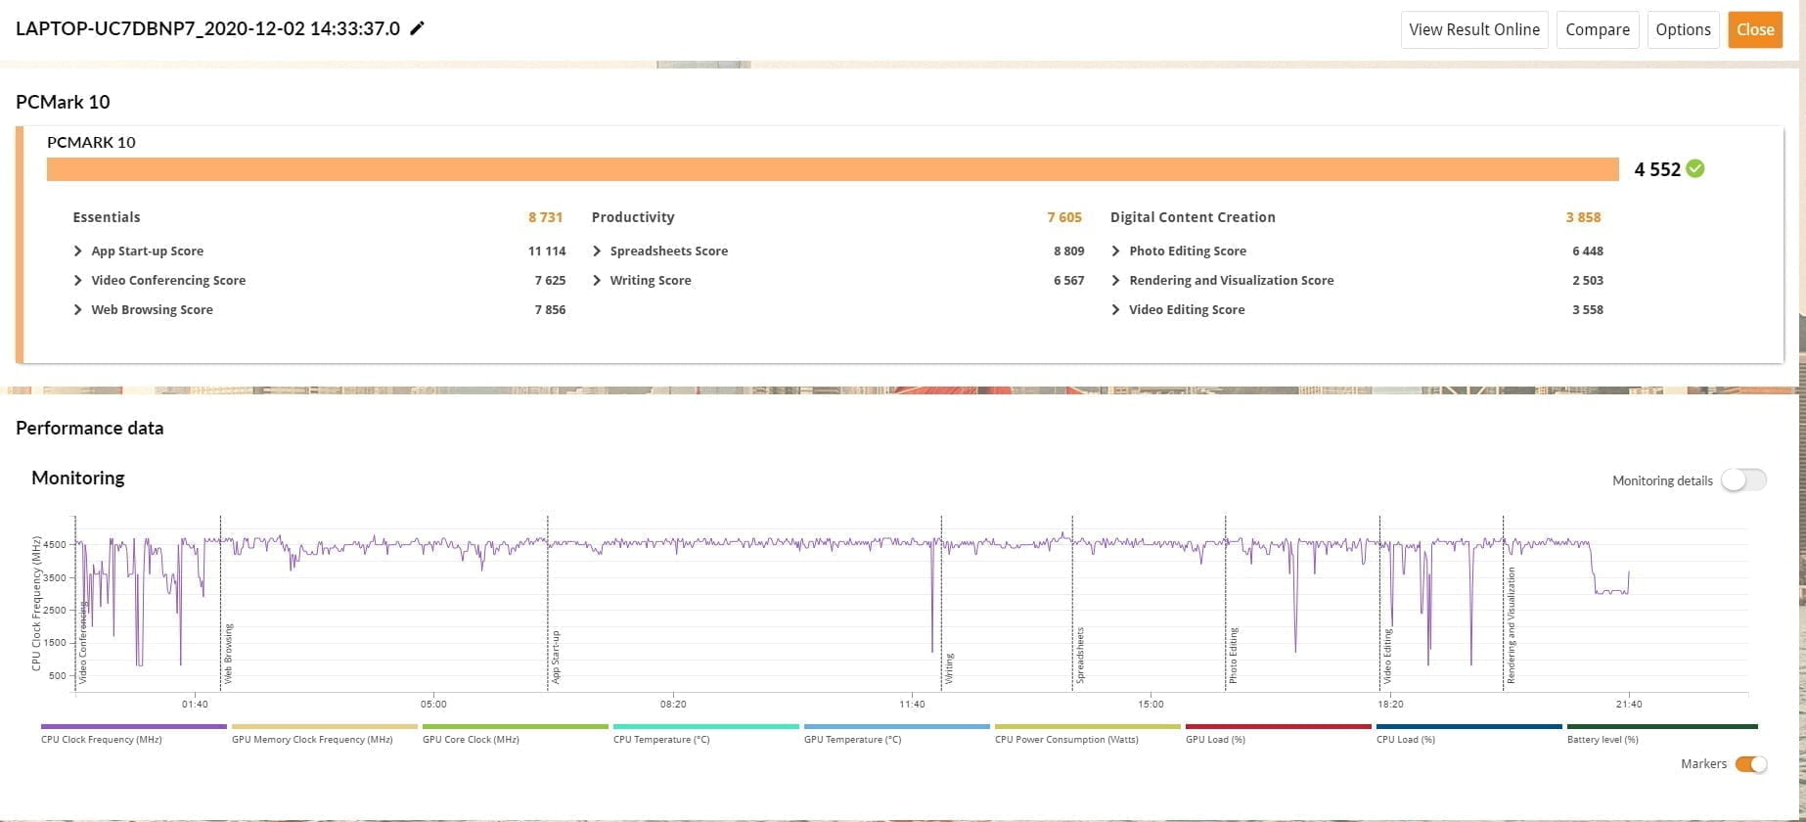Expand the Writing Score row
1806x822 pixels.
pyautogui.click(x=597, y=281)
